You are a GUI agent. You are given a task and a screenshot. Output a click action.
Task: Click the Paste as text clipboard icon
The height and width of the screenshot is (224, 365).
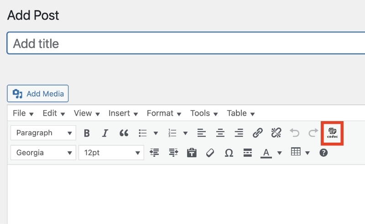click(192, 153)
